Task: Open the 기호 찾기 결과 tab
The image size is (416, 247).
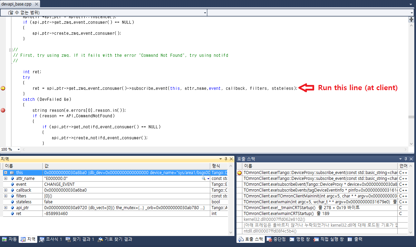Action: coord(115,239)
